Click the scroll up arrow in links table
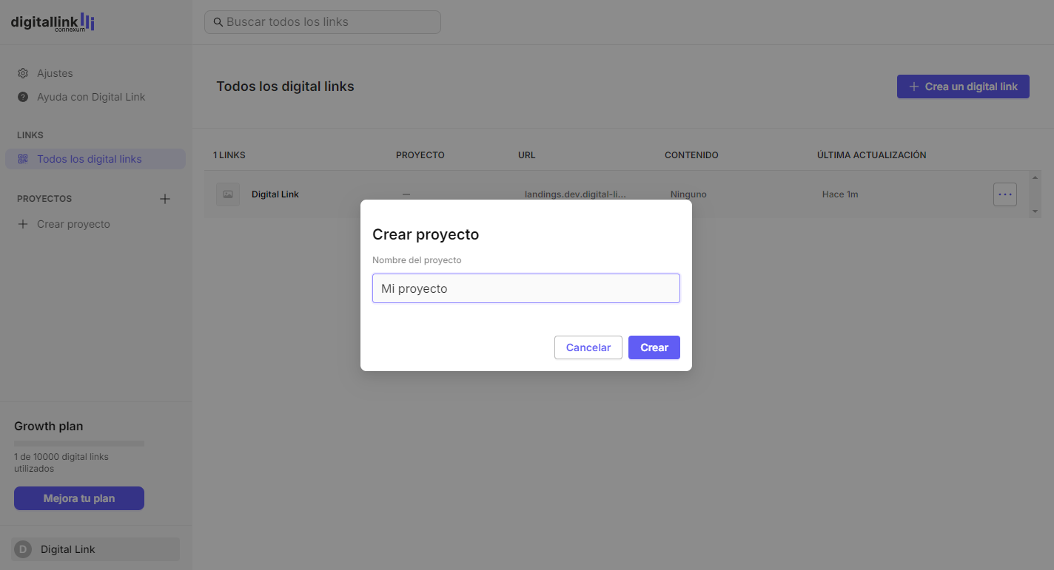This screenshot has width=1054, height=570. coord(1035,177)
